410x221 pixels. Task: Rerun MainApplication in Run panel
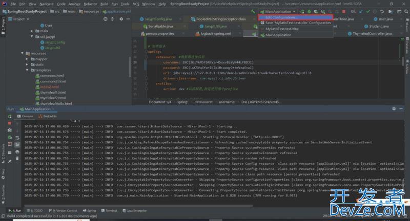point(10,116)
